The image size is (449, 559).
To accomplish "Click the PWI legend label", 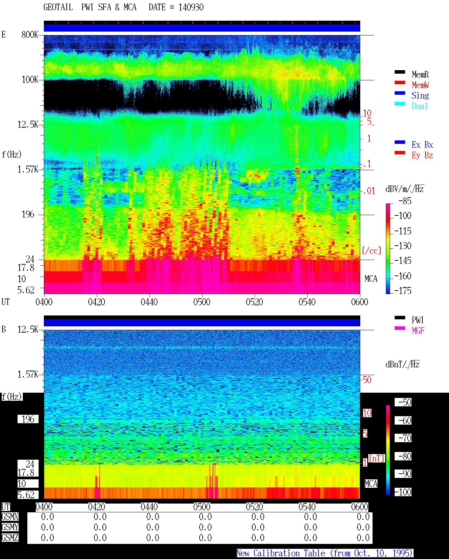I will pos(418,320).
